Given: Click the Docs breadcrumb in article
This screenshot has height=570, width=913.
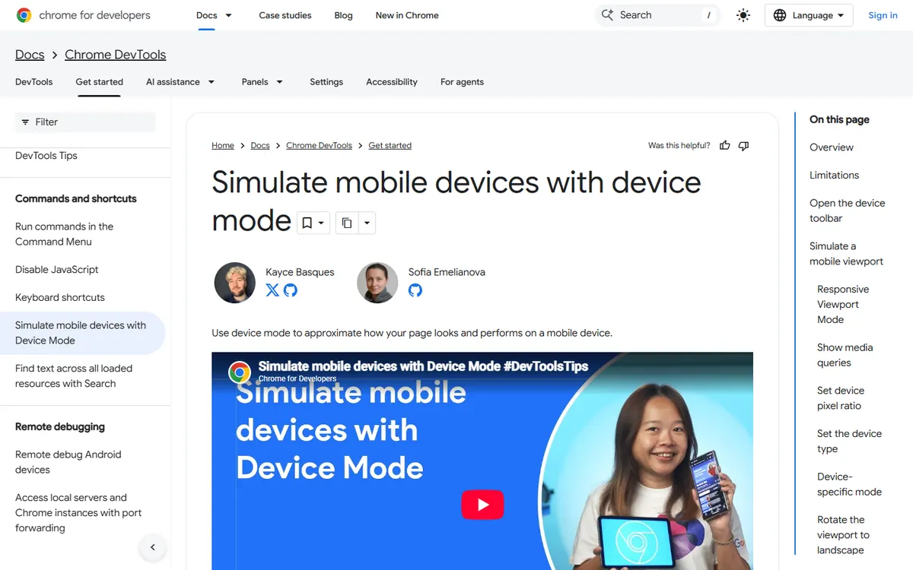Looking at the screenshot, I should click(260, 145).
